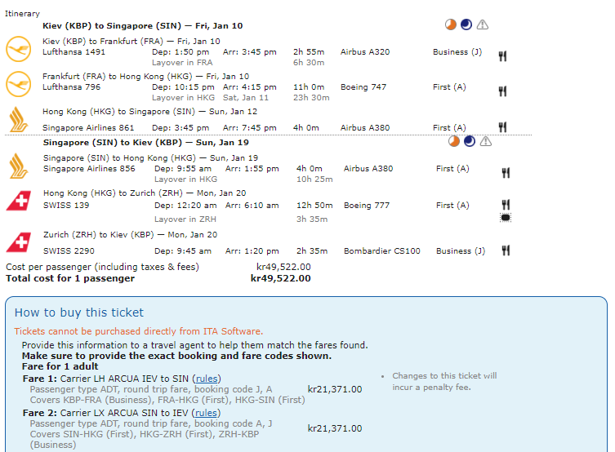Open rules link for Fare 2
This screenshot has height=452, width=615.
[207, 413]
